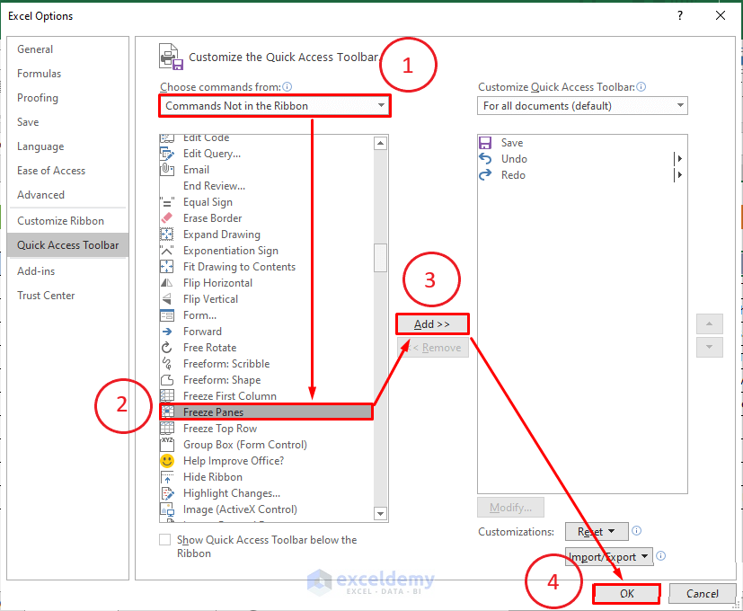Click the Edit Query icon in commands list
This screenshot has height=611, width=743.
tap(167, 154)
